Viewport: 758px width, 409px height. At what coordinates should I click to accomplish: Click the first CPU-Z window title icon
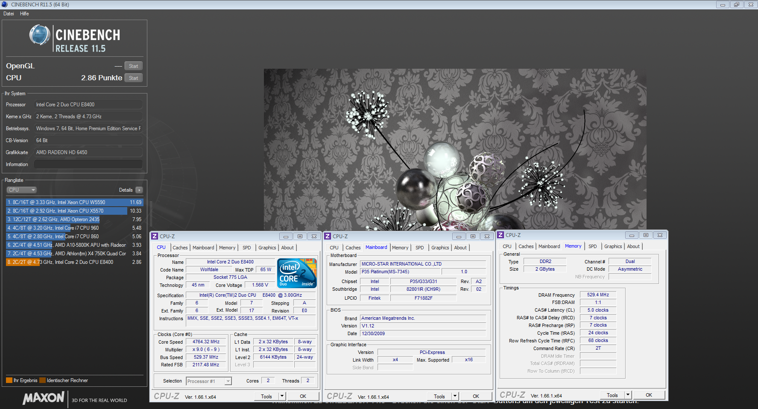tap(155, 236)
